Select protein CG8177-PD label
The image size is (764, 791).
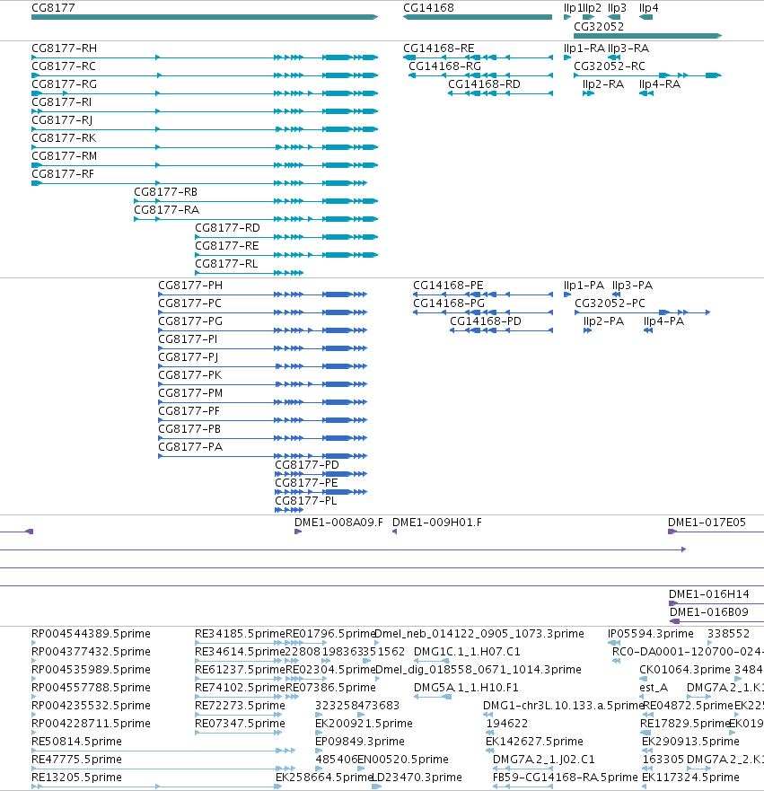point(307,465)
